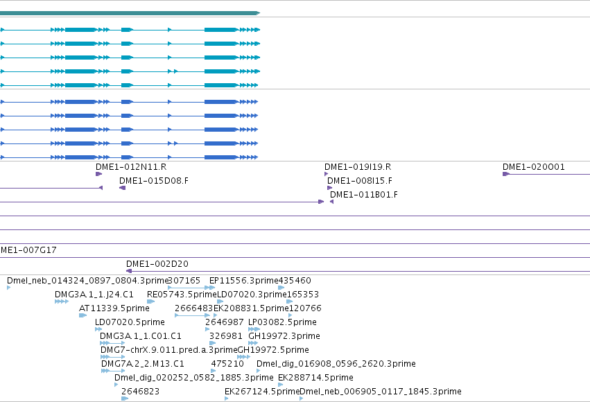590x402 pixels.
Task: Click the arrow glyph under DME1-002D20
Action: coord(129,271)
